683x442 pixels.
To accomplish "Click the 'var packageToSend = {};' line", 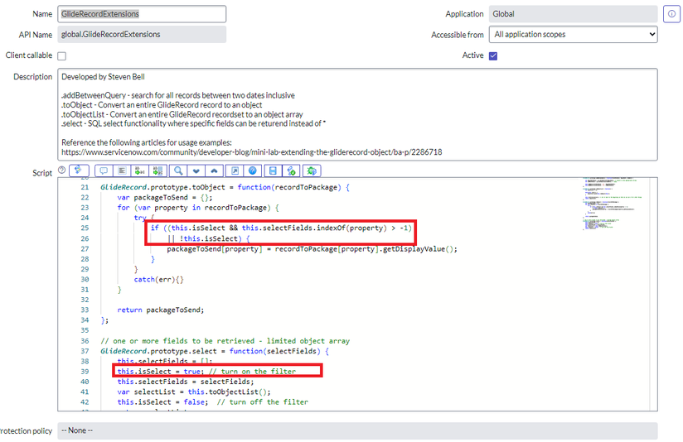I will coord(165,198).
